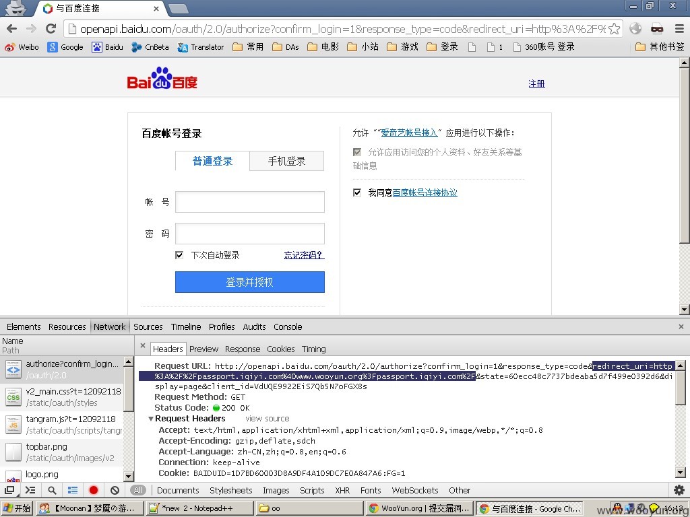Click the Baidu logo on the page
The height and width of the screenshot is (517, 690).
click(162, 78)
